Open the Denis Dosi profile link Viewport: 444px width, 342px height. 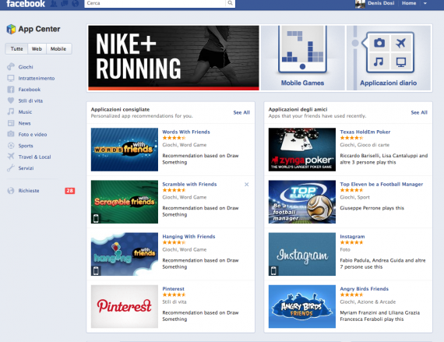(381, 3)
